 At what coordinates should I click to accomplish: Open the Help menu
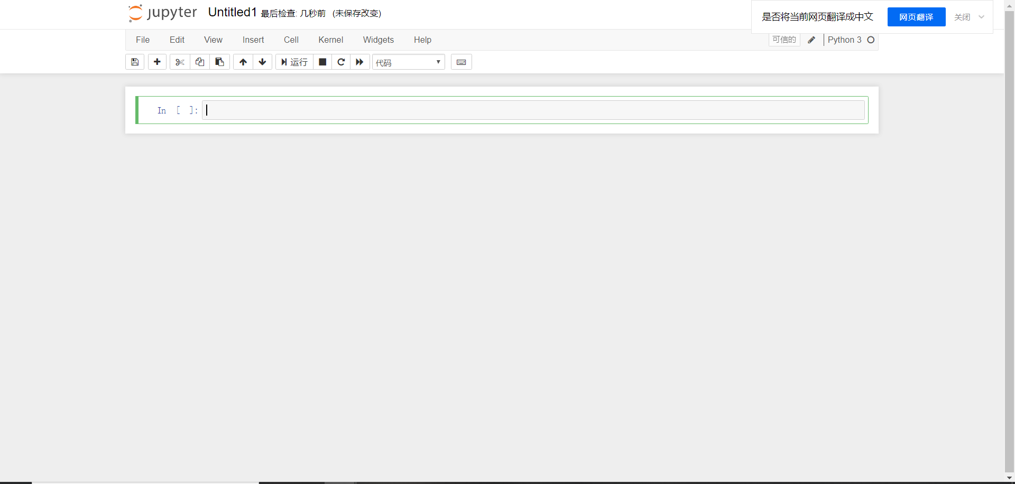(422, 40)
